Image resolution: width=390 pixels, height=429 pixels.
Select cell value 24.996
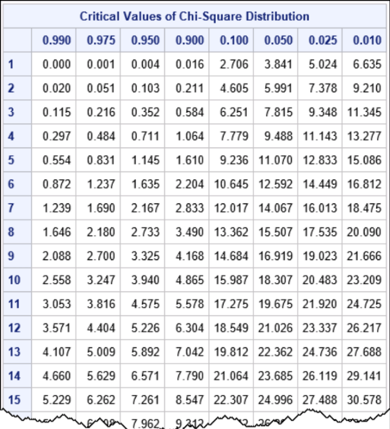click(275, 400)
